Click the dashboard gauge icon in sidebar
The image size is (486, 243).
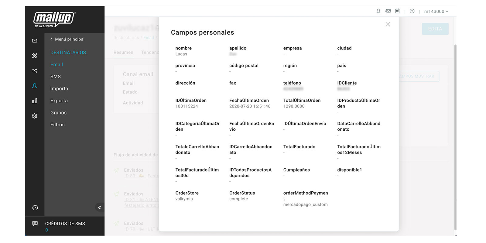[x=35, y=208]
